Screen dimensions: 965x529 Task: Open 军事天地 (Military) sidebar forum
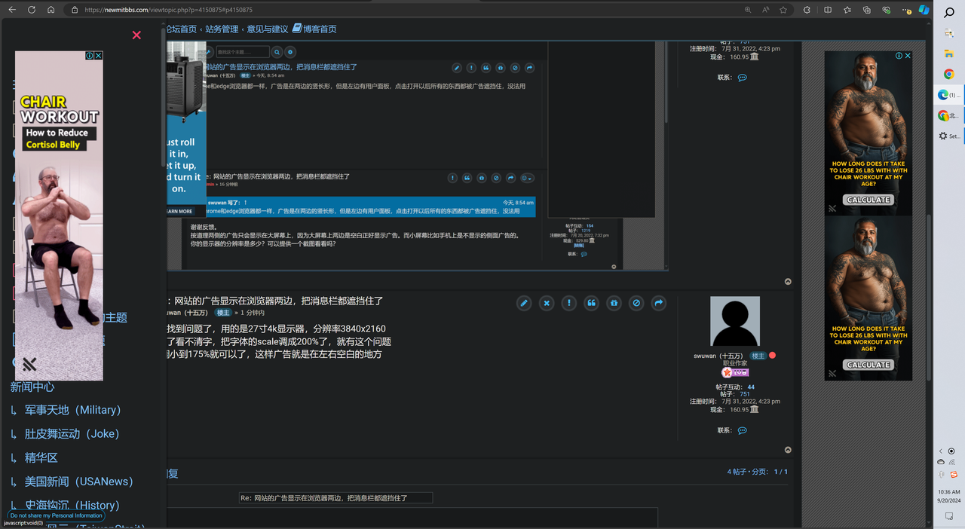(72, 410)
